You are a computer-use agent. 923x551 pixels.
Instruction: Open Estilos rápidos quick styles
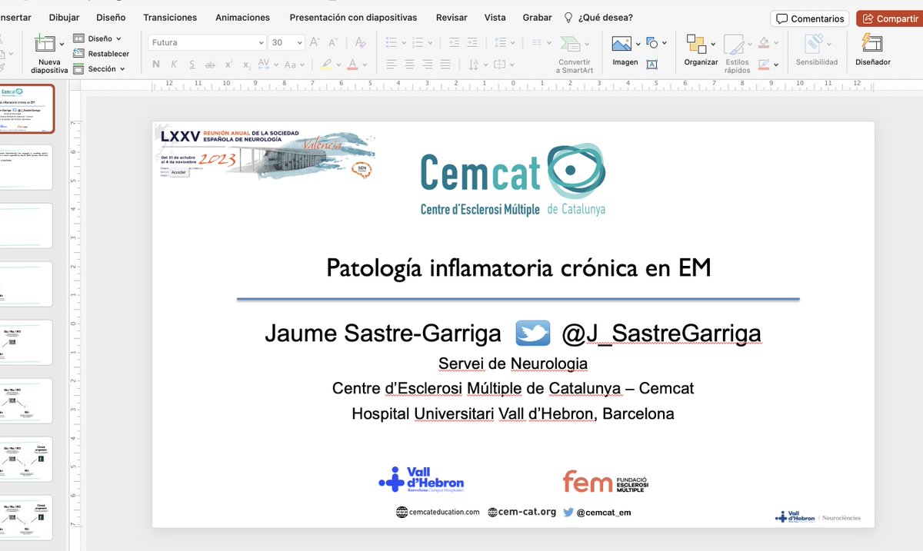coord(734,45)
